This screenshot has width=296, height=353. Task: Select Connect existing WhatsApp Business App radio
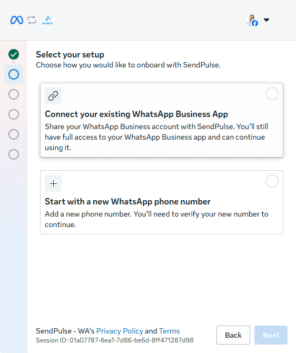click(x=272, y=94)
